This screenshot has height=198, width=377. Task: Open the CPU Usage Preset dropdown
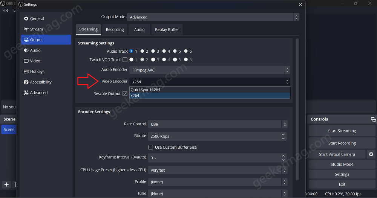click(218, 170)
